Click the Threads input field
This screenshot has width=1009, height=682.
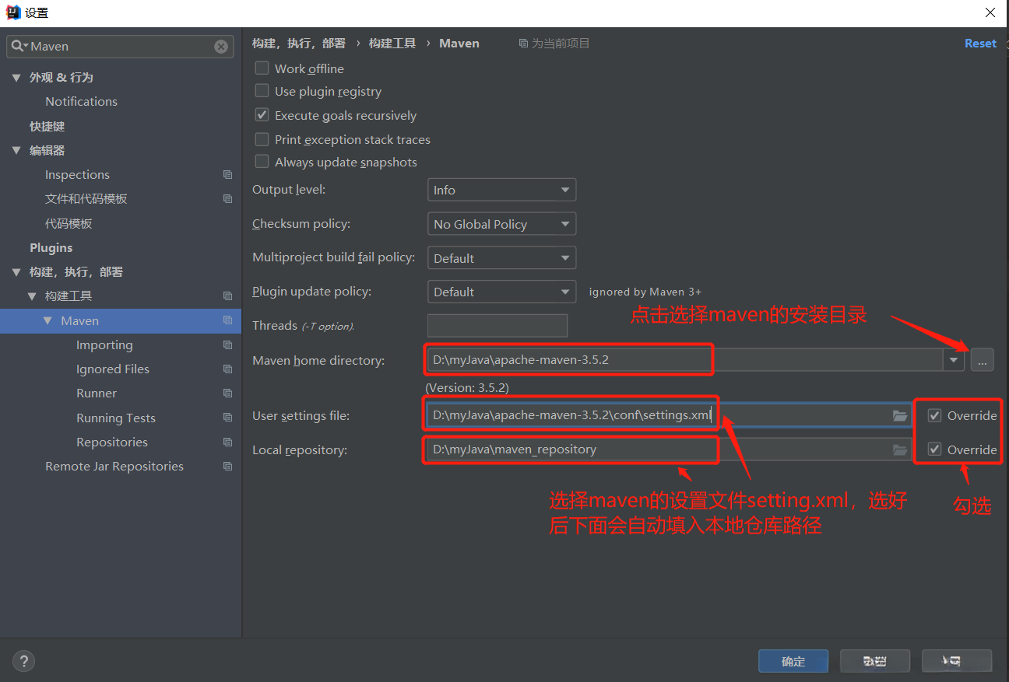(497, 325)
